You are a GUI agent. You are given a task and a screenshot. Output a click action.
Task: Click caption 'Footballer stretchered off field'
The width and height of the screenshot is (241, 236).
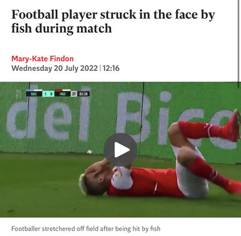[85, 229]
